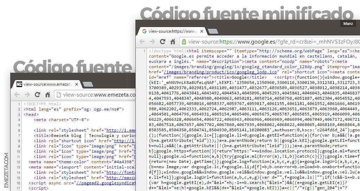Close the view-source:www.emezeta tab
The width and height of the screenshot is (360, 191).
[x=77, y=84]
